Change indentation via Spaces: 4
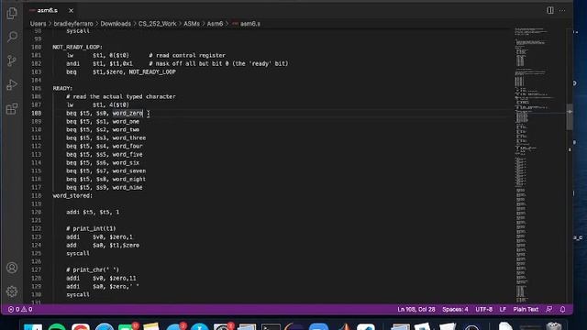This screenshot has height=330, width=587. 455,310
